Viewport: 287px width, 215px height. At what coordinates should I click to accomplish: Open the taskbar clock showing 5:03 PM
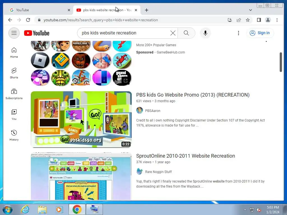click(x=273, y=210)
